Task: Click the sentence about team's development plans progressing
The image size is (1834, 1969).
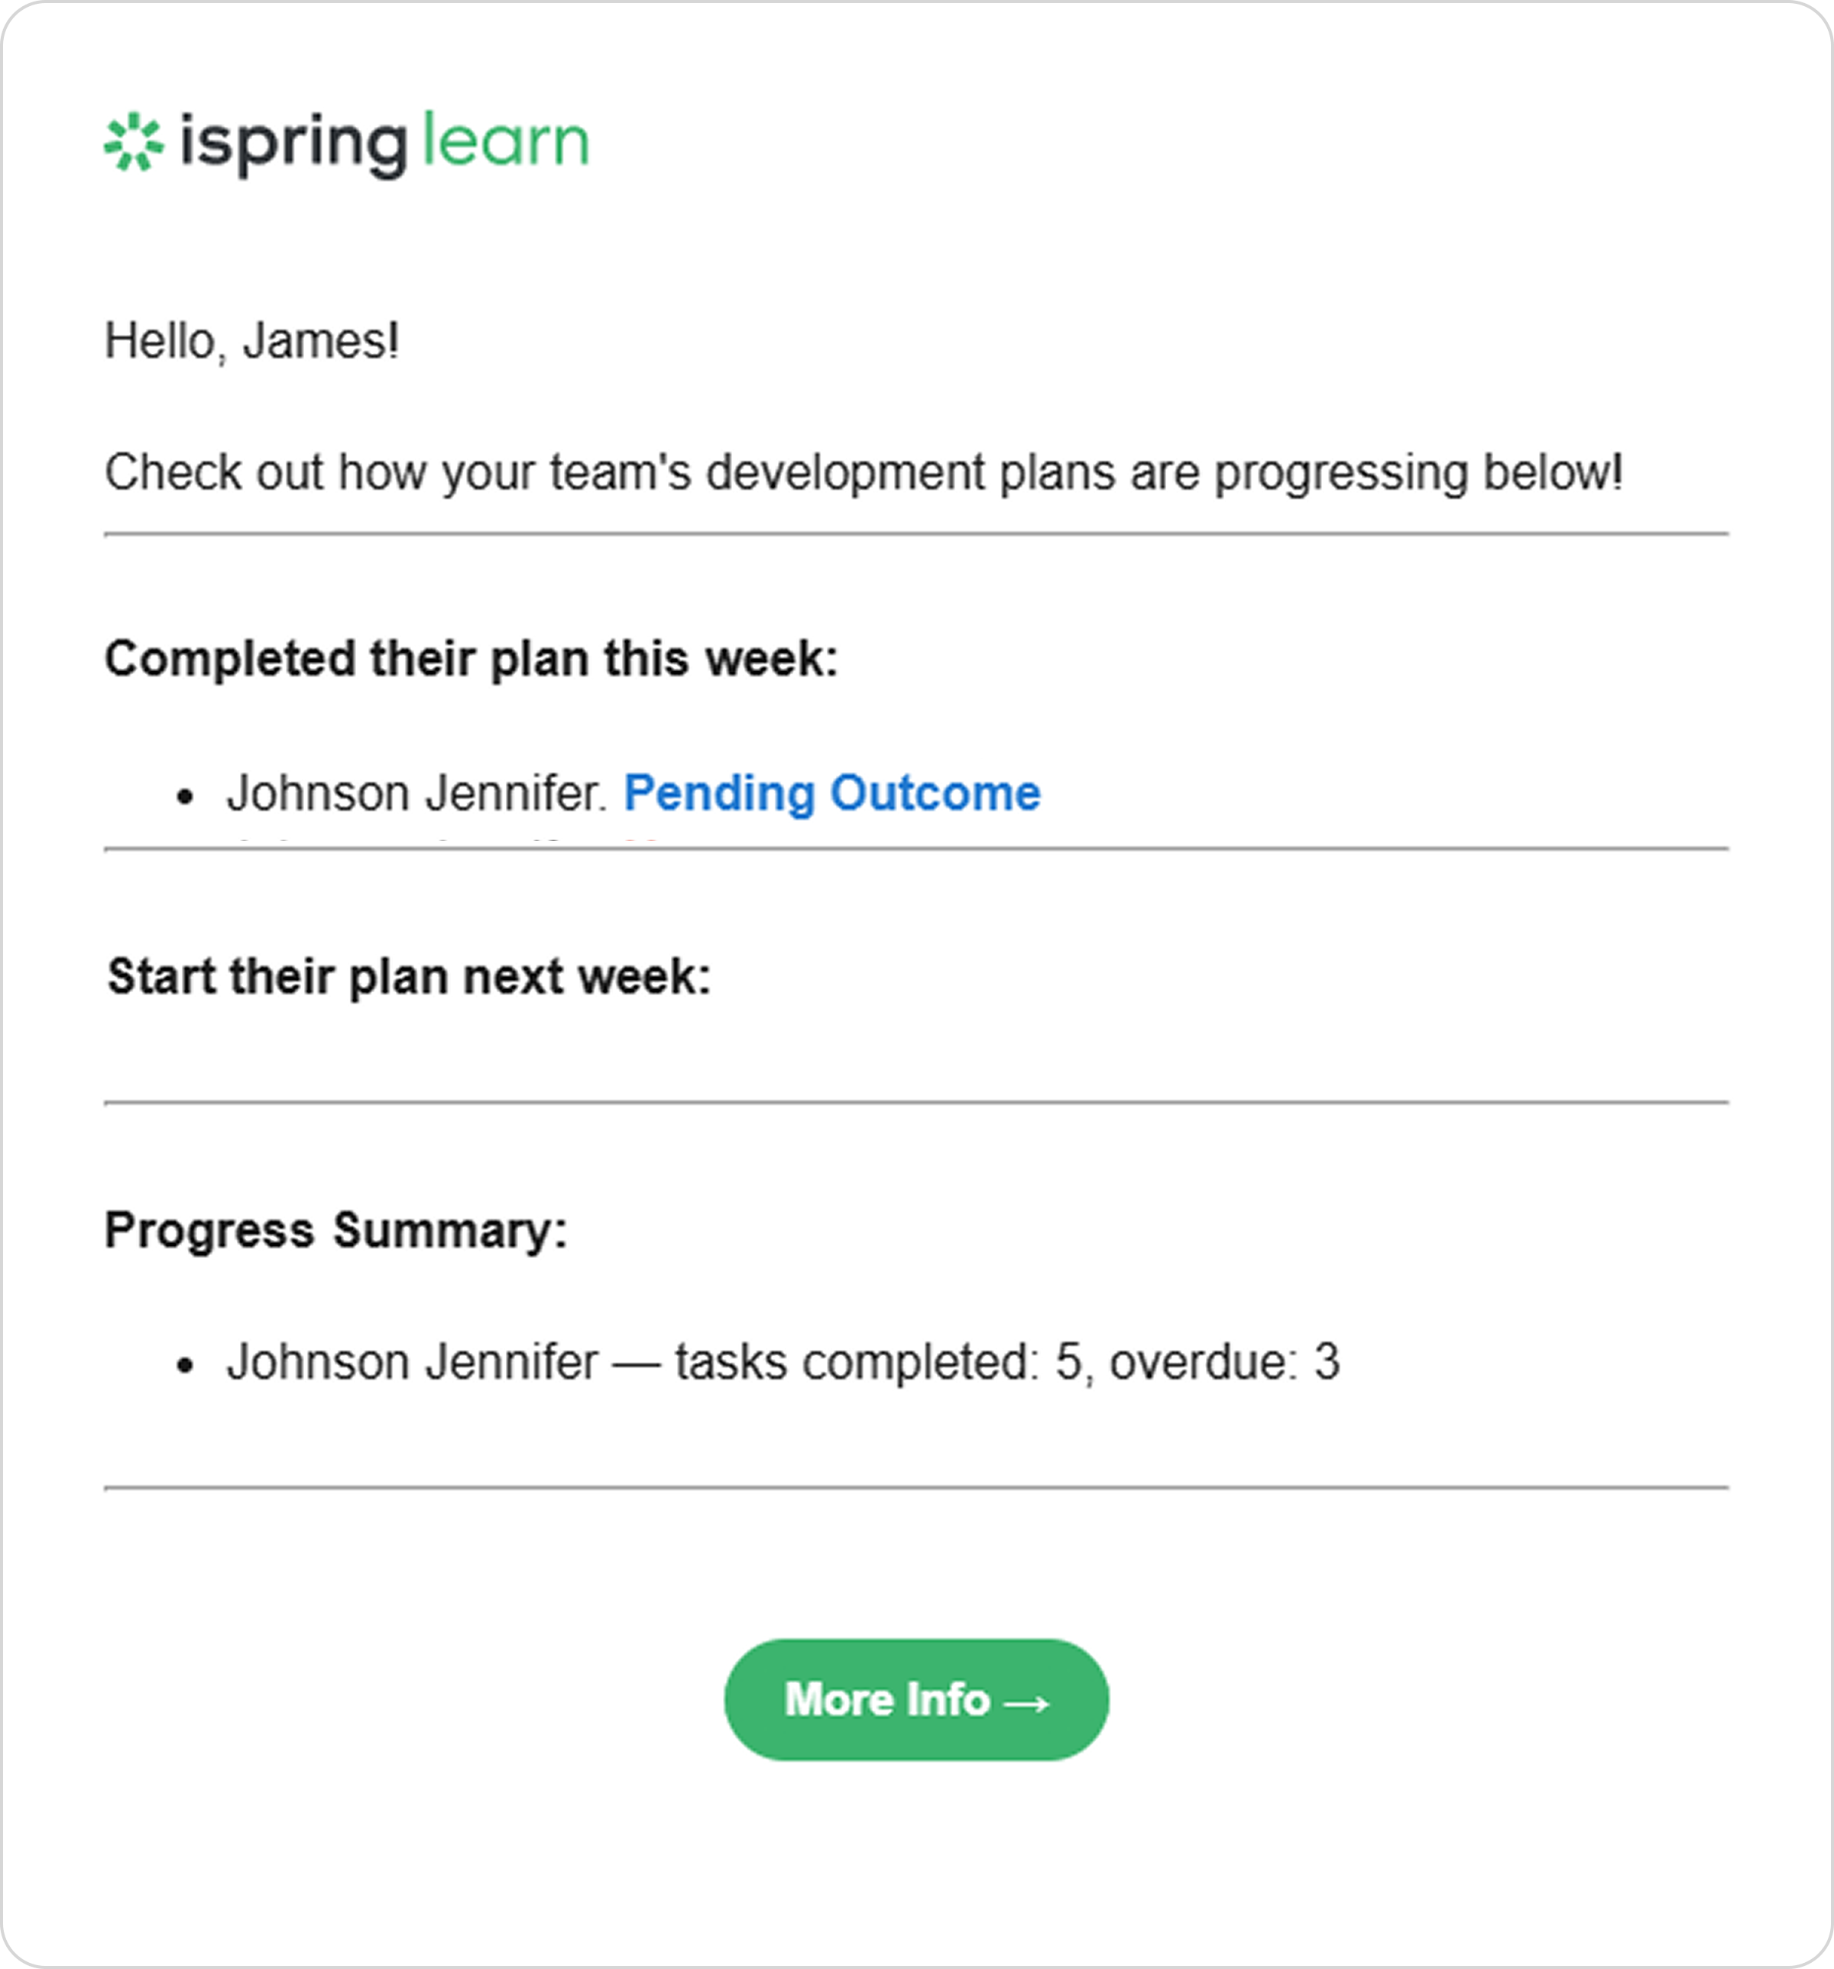Action: (x=864, y=472)
